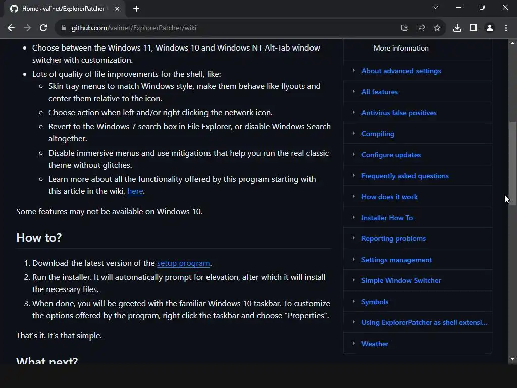The height and width of the screenshot is (388, 517).
Task: Expand About advanced settings section
Action: tap(354, 70)
